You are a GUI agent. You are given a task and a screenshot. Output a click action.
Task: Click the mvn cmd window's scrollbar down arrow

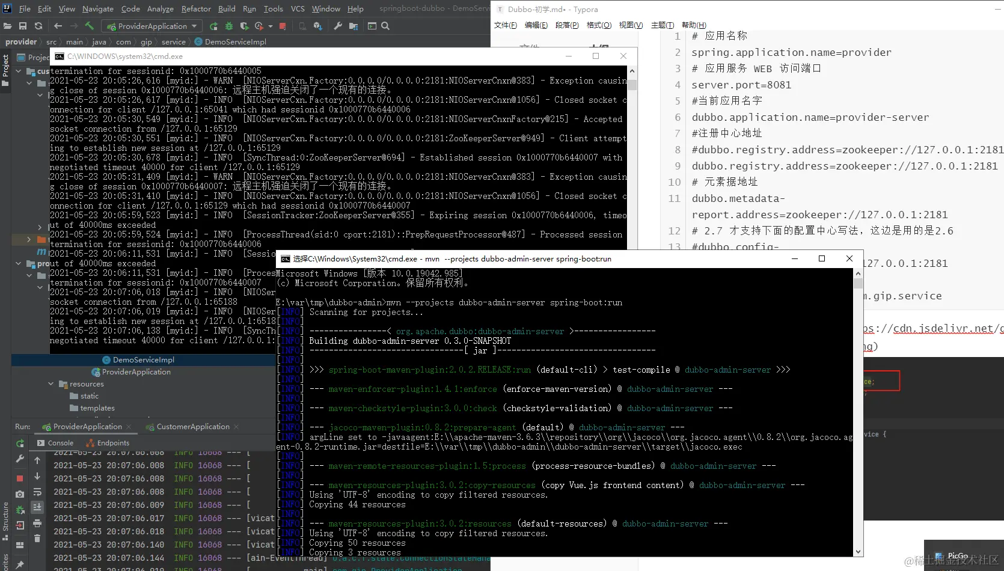click(858, 552)
